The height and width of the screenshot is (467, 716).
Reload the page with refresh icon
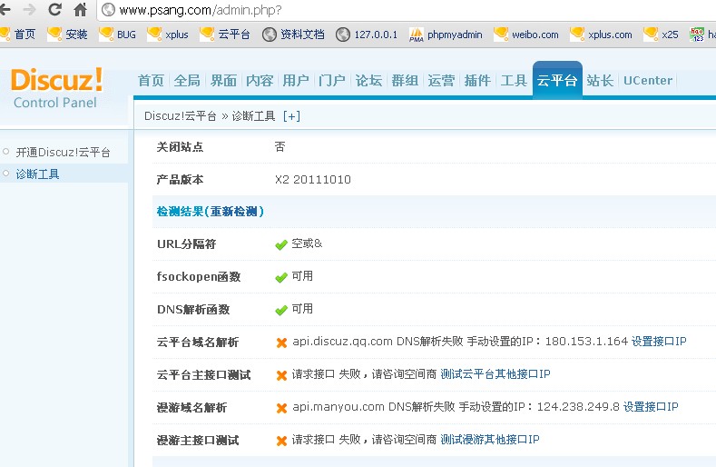pos(54,9)
